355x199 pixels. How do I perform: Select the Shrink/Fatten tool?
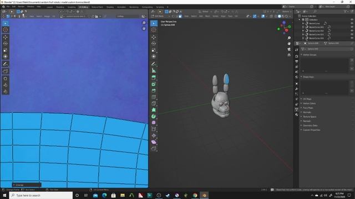(x=154, y=135)
